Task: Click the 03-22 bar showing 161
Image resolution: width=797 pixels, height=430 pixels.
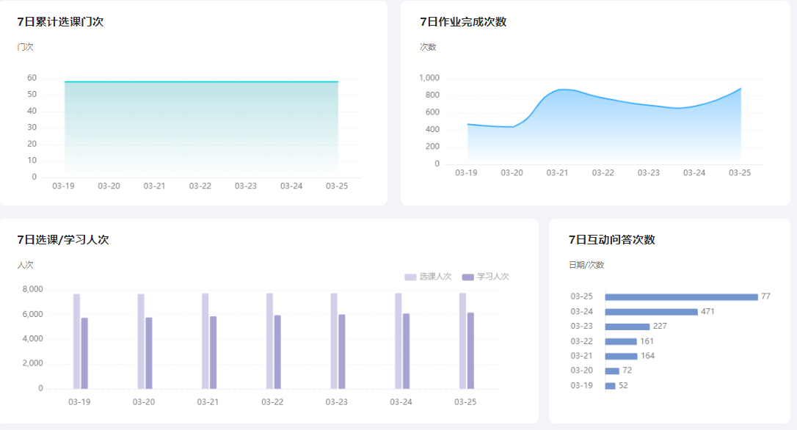Action: click(621, 341)
